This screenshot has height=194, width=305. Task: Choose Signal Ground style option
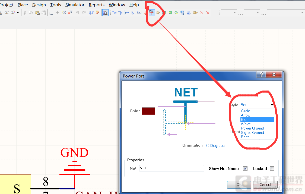click(x=252, y=133)
